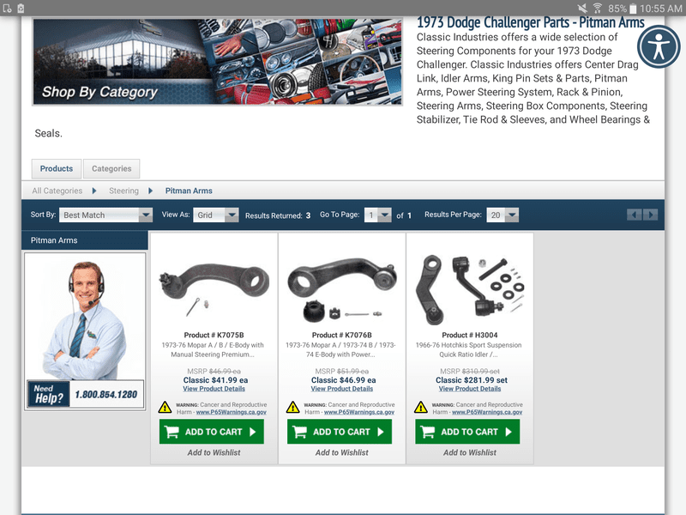Click the K7076B E-Body with Power description text
This screenshot has height=515, width=686.
tap(340, 350)
